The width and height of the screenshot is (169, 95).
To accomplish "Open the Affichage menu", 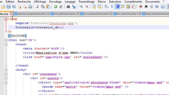I will click(40, 2).
